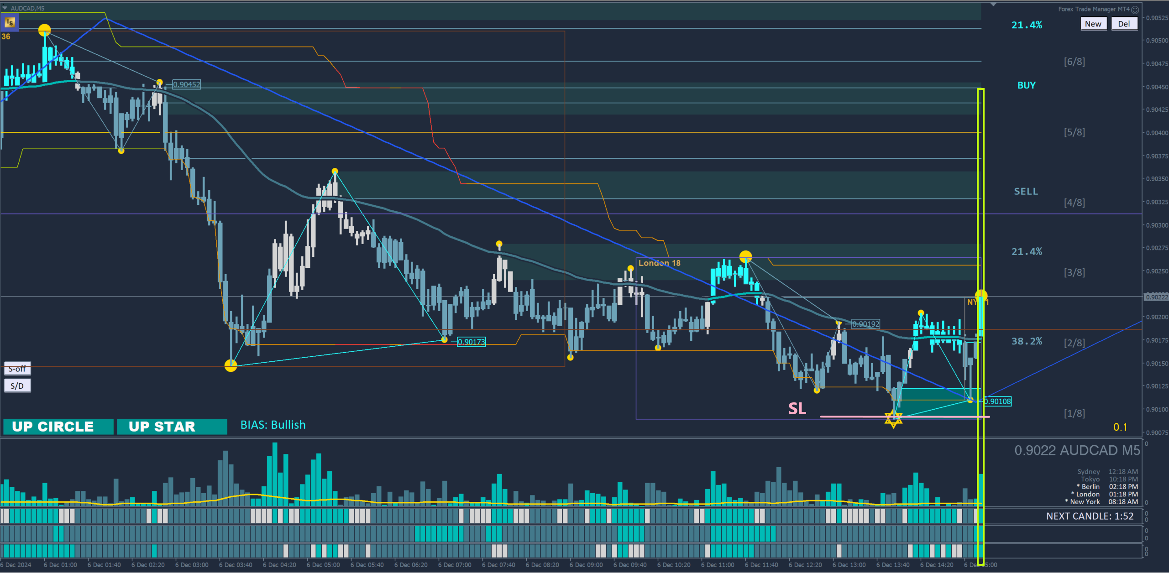Click the Forex Trade Manager smiley icon
1169x573 pixels.
point(1135,9)
